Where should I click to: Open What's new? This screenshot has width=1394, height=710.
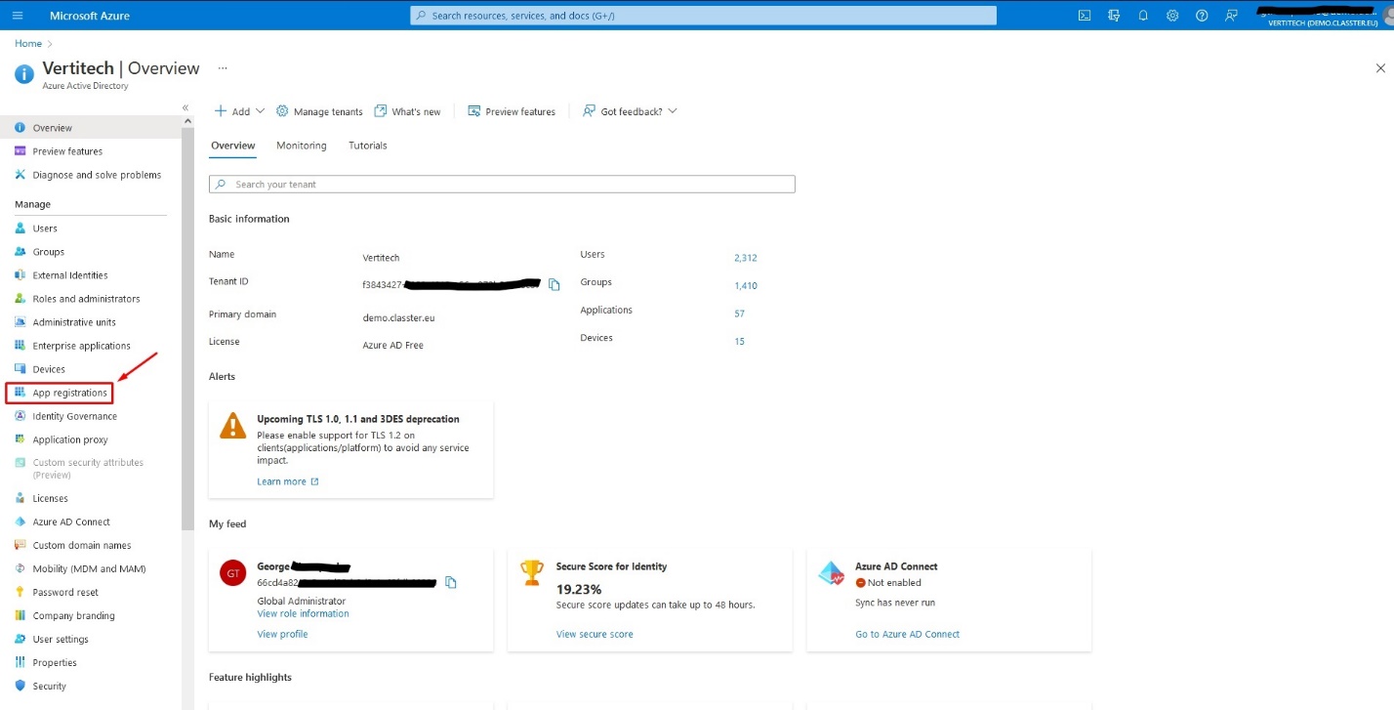(407, 111)
